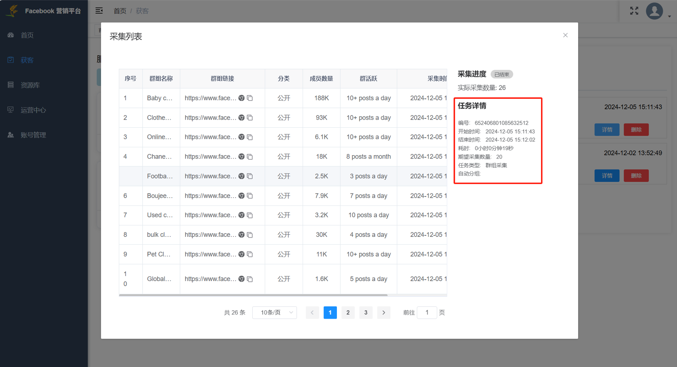Viewport: 677px width, 367px height.
Task: Click 详情 for the 15:11:43 task
Action: click(607, 130)
